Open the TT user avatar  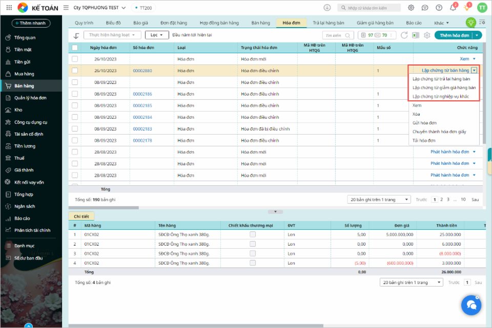[482, 8]
